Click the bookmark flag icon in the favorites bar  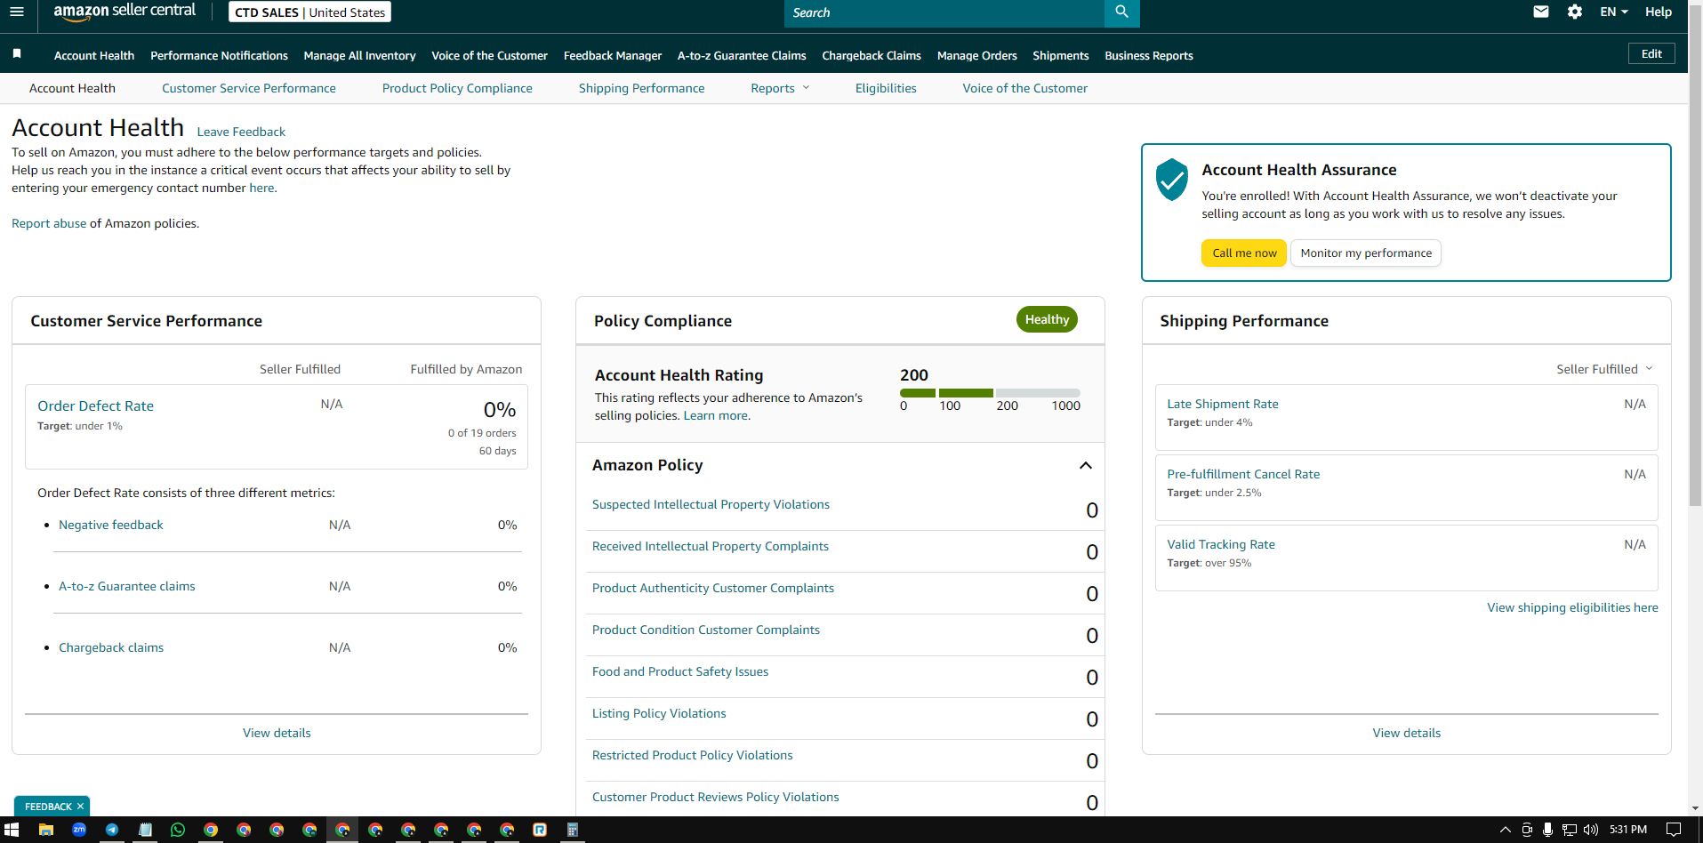pos(17,54)
